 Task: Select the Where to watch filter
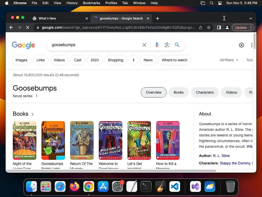pos(174,60)
